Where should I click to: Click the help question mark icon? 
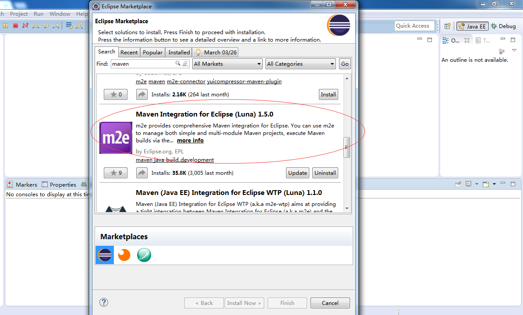(104, 302)
